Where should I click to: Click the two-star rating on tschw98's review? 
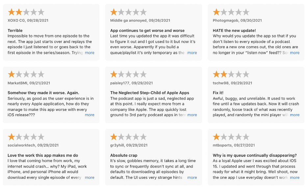coord(231,74)
